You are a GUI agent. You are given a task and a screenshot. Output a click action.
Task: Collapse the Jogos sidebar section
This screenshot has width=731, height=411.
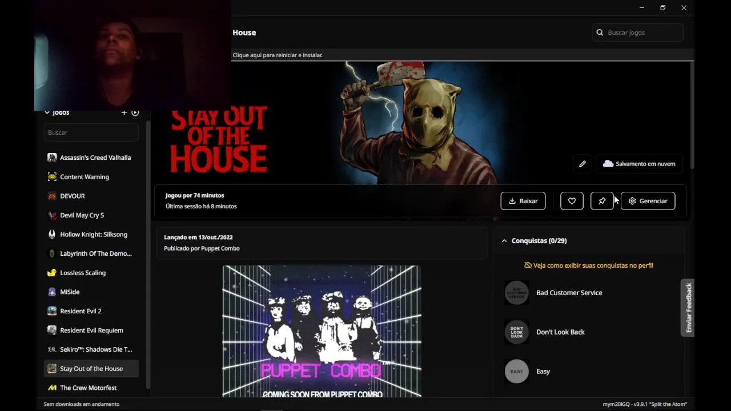coord(47,112)
